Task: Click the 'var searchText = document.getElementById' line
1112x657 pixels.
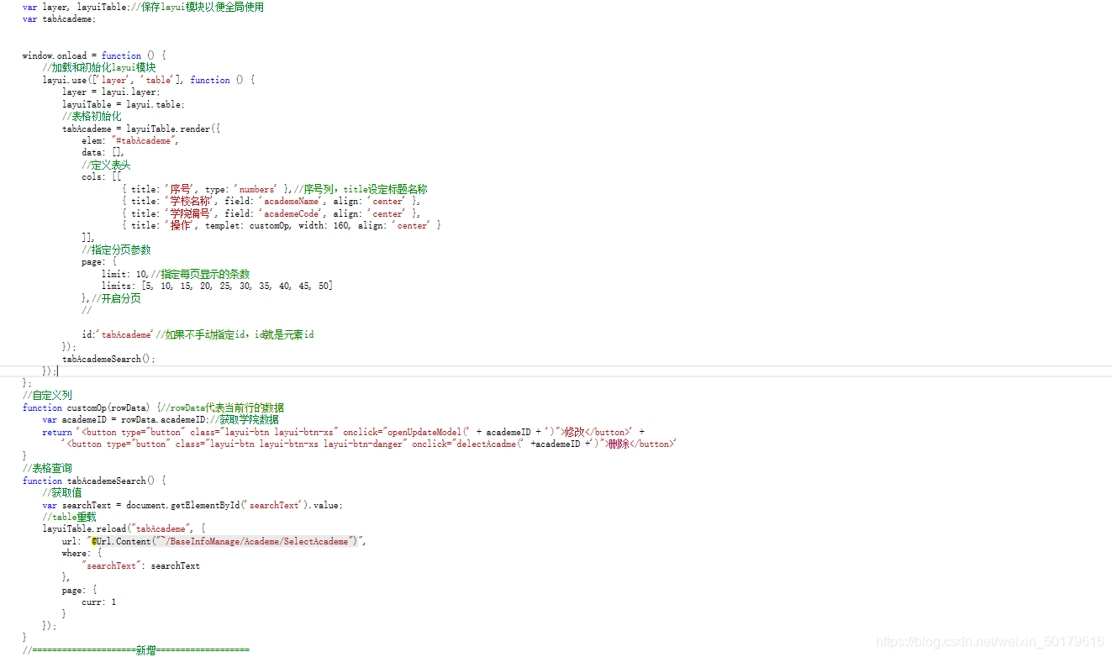Action: [x=192, y=505]
